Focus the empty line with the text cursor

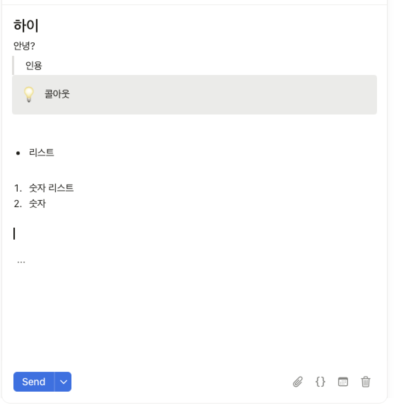tap(195, 234)
